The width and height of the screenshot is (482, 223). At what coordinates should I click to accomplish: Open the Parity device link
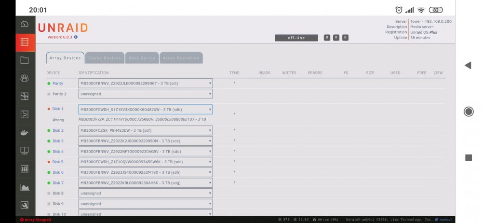coord(58,84)
